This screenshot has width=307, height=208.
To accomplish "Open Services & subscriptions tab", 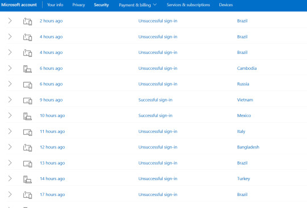I will tap(188, 5).
